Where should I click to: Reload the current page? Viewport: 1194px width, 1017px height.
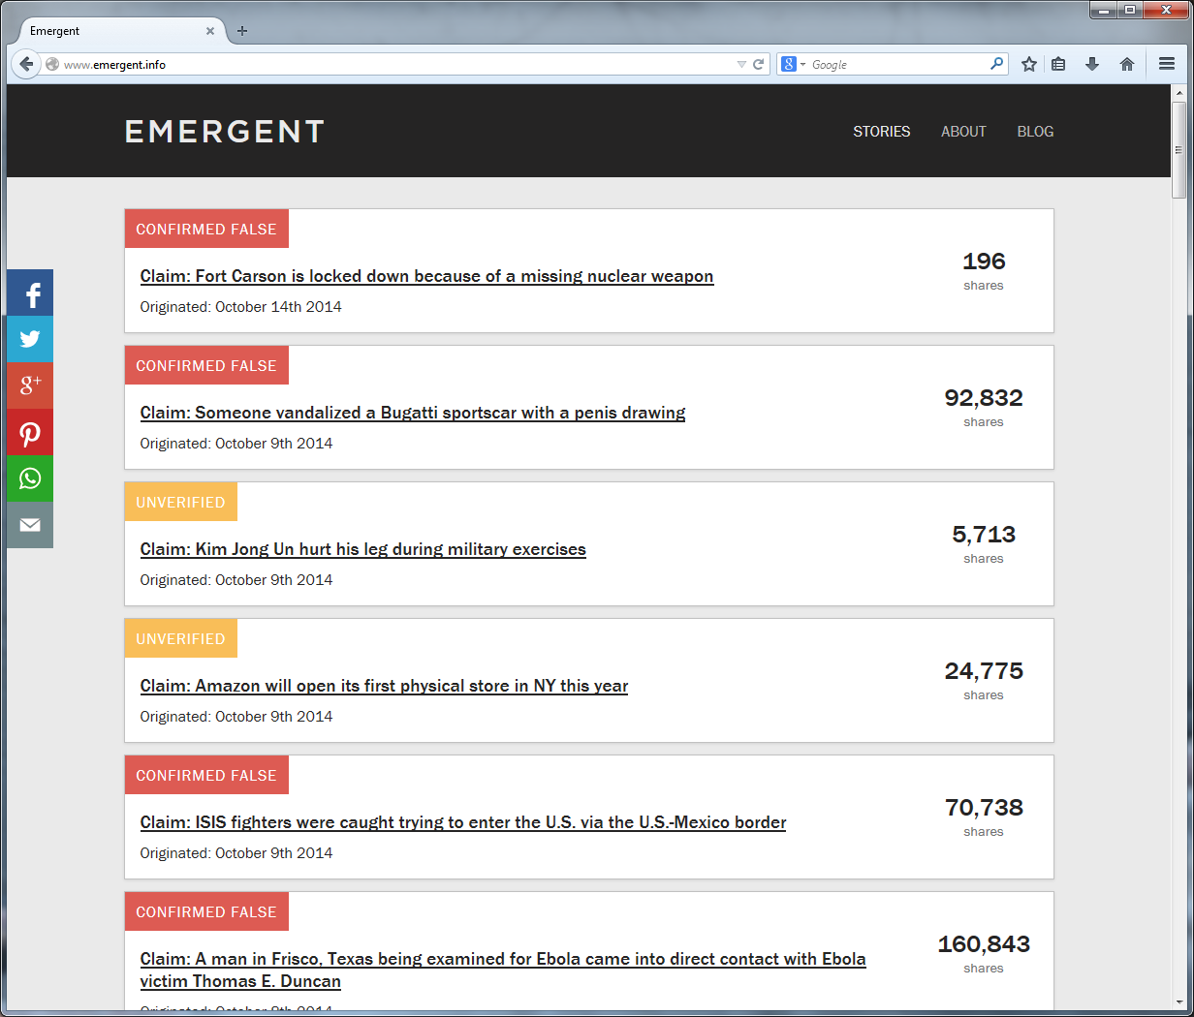point(759,65)
